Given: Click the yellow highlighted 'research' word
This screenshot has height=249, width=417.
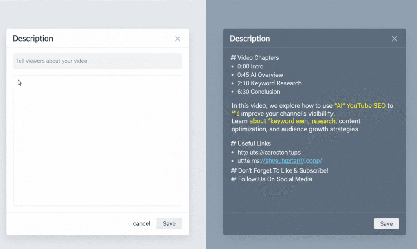Looking at the screenshot, I should [324, 121].
